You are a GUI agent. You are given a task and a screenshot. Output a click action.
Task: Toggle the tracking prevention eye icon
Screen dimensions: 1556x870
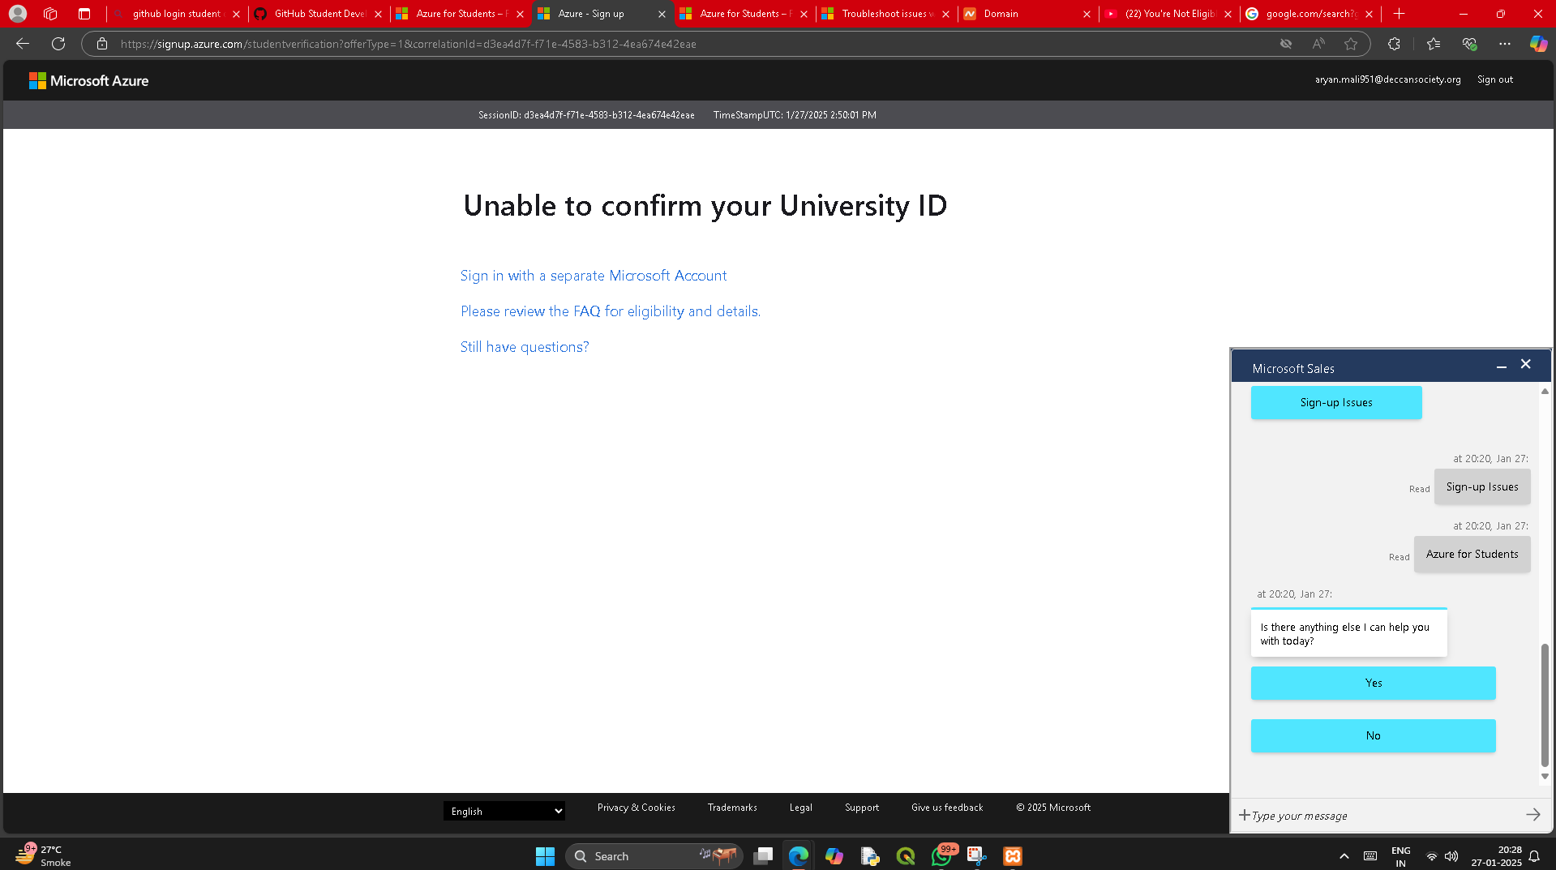(1286, 44)
